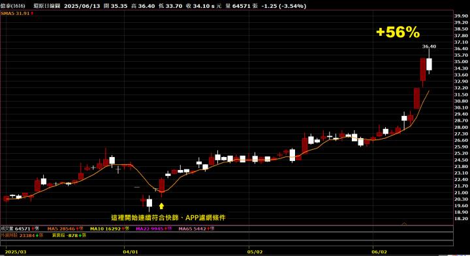This screenshot has width=470, height=256.
Task: Click the change value -1.25 (-3.54%)
Action: 283,6
